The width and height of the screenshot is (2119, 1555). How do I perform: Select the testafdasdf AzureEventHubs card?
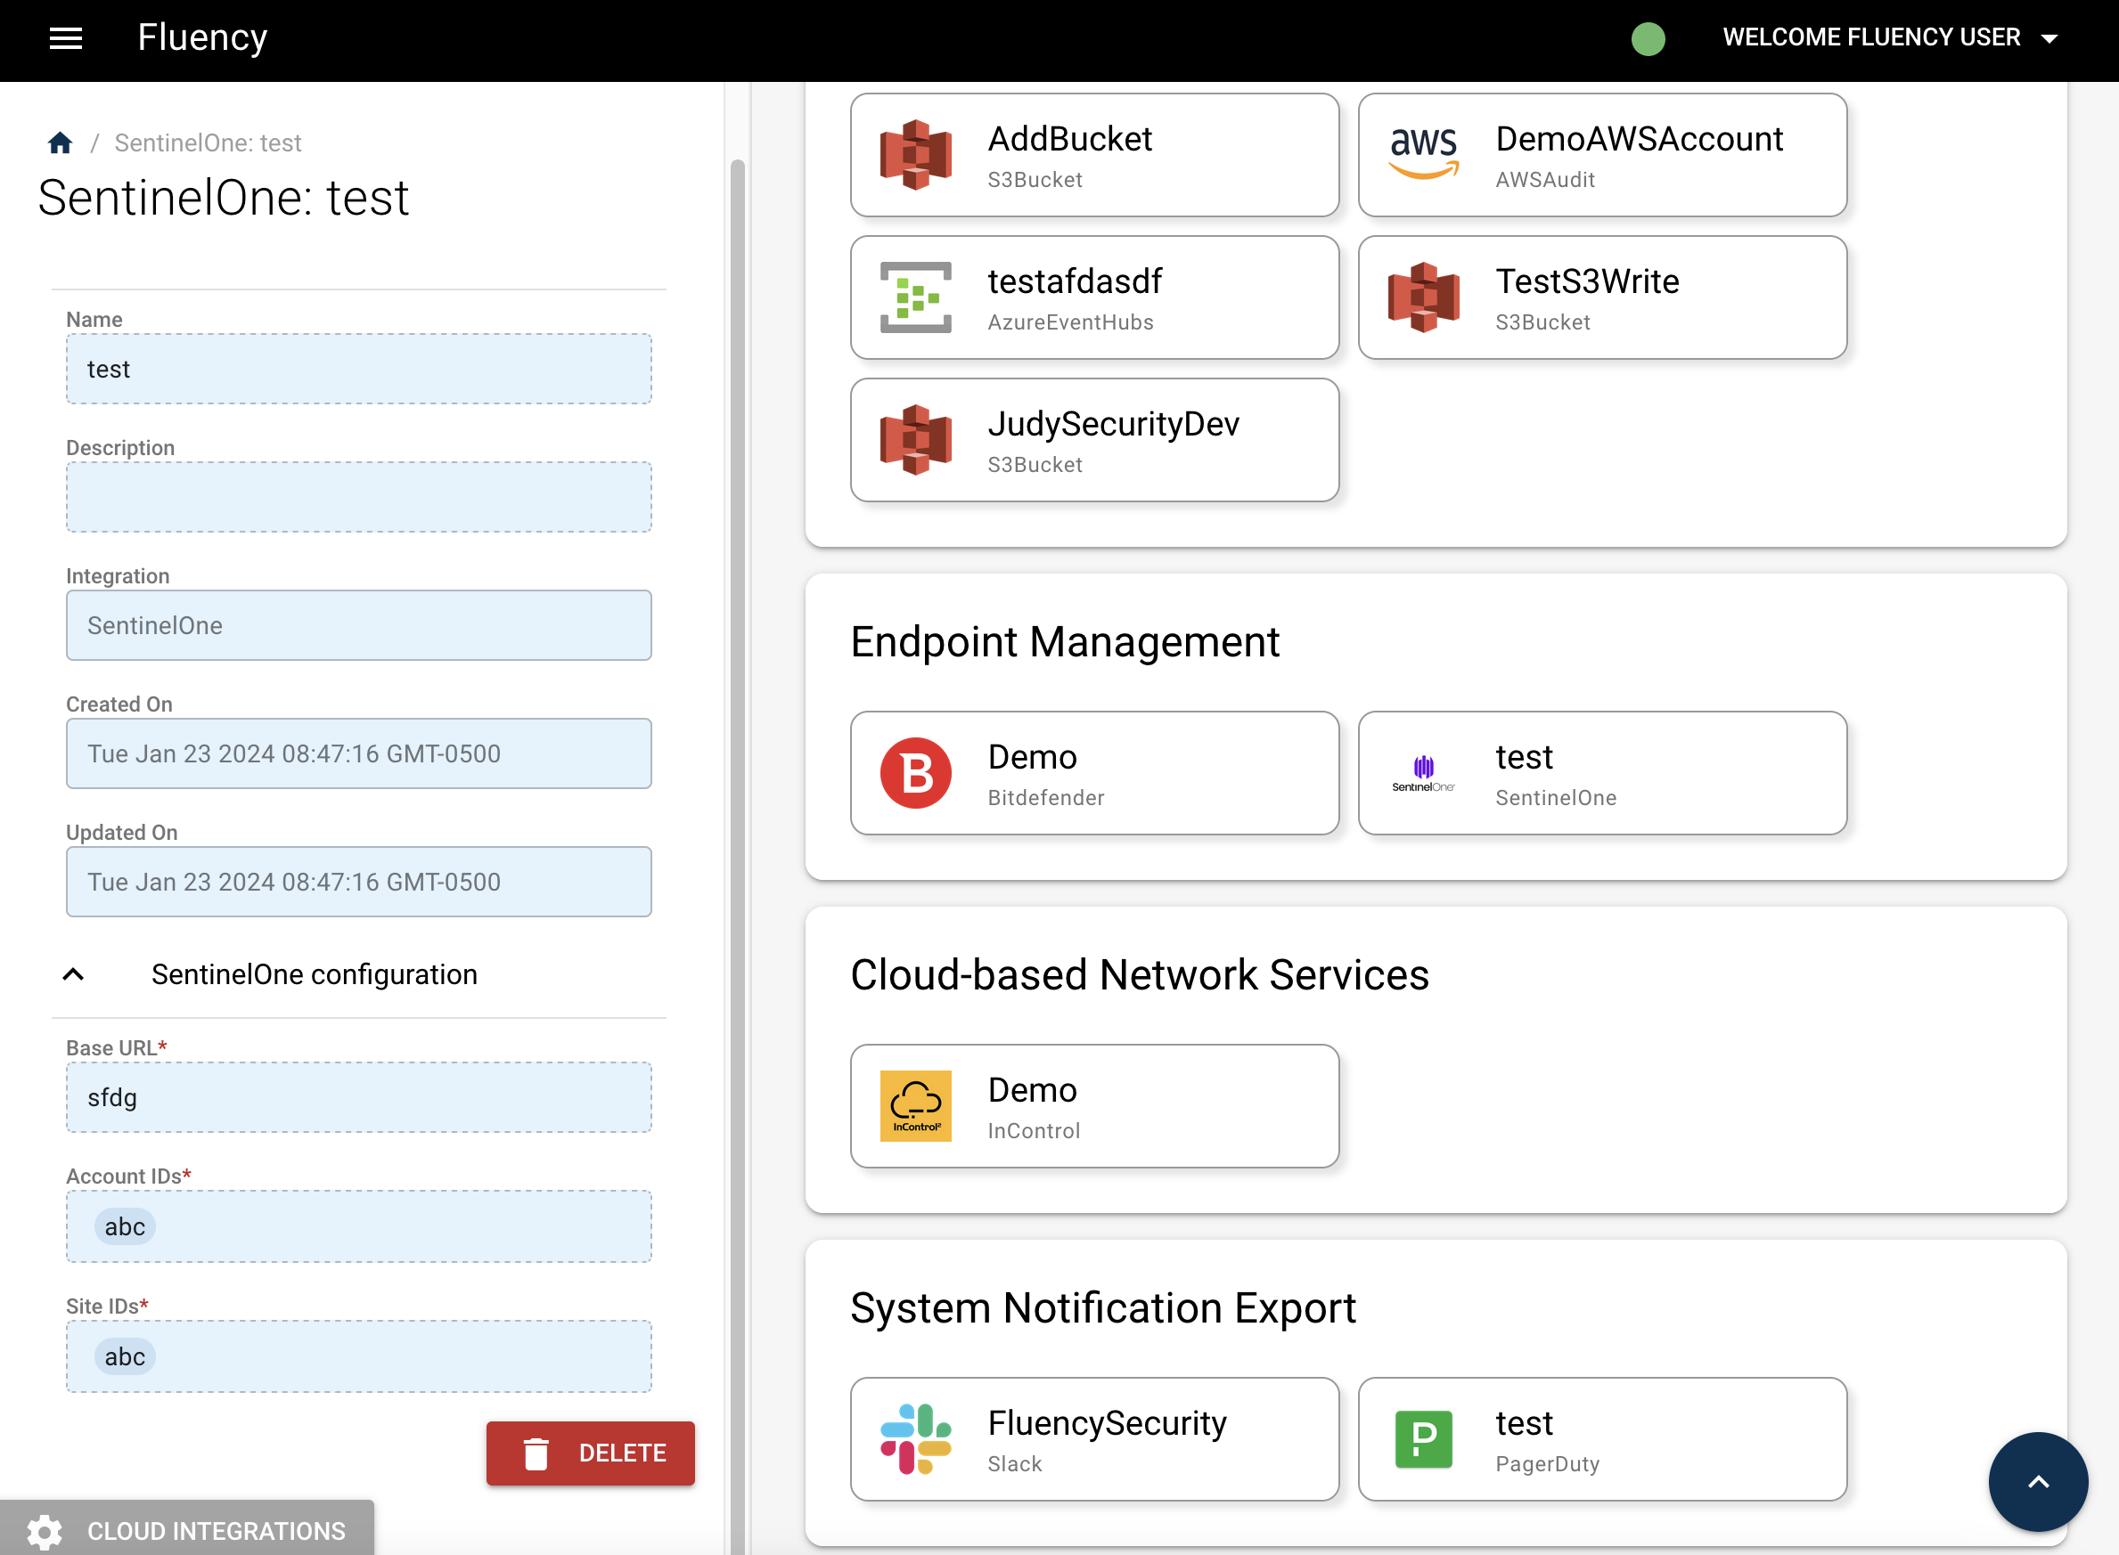(x=1094, y=297)
